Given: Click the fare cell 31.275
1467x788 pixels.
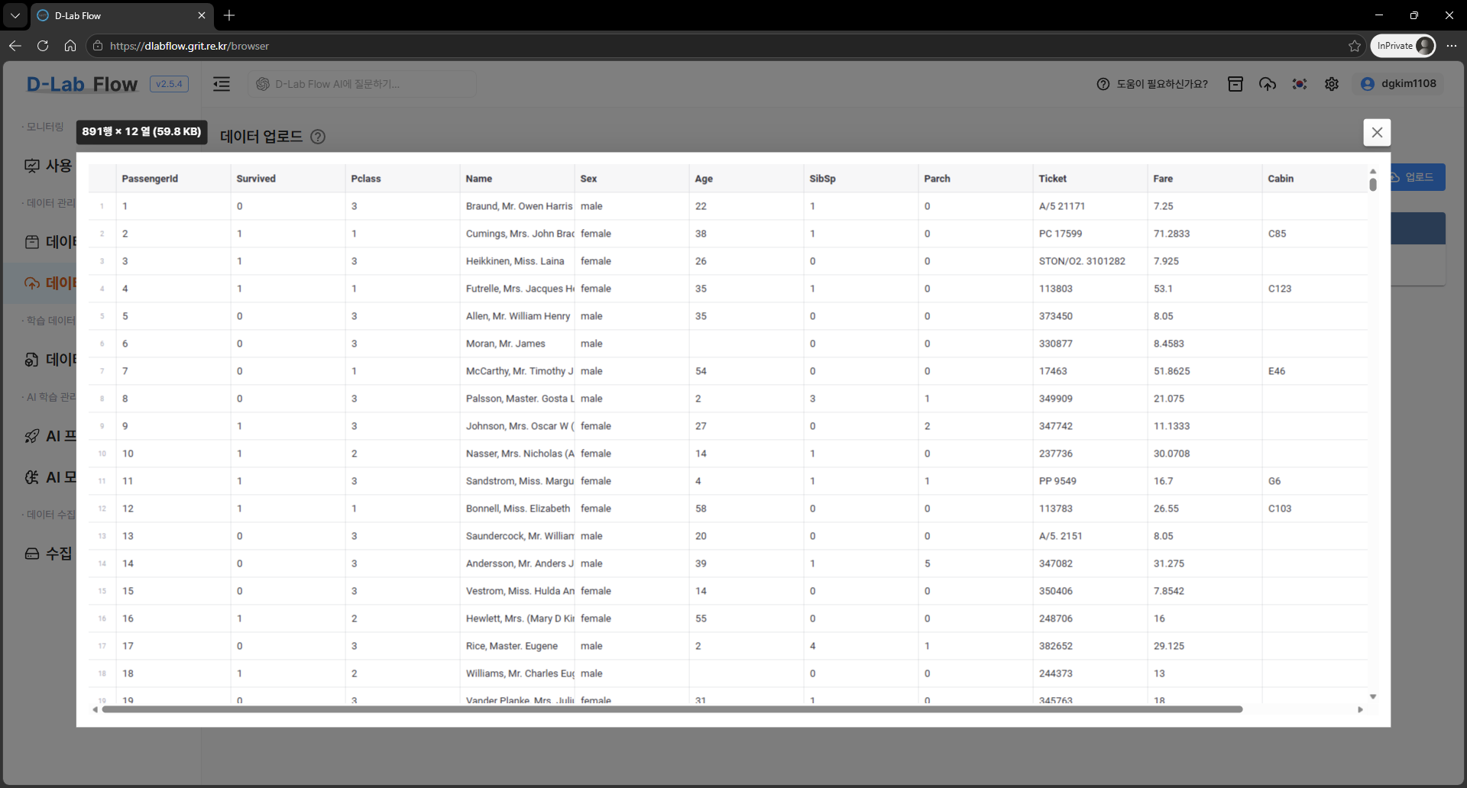Looking at the screenshot, I should 1204,564.
